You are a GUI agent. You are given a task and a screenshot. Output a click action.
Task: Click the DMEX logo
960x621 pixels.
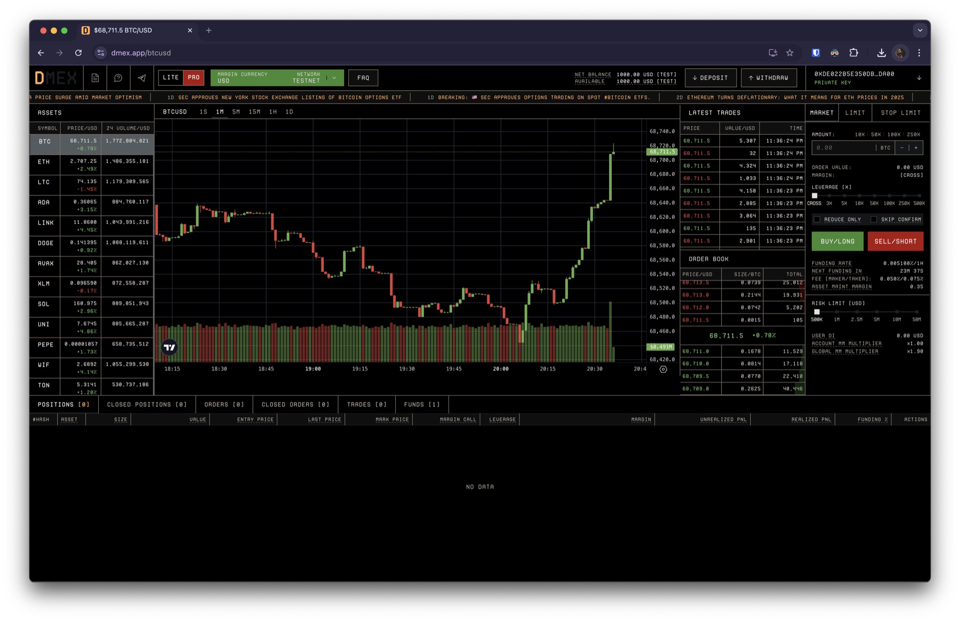(x=55, y=78)
